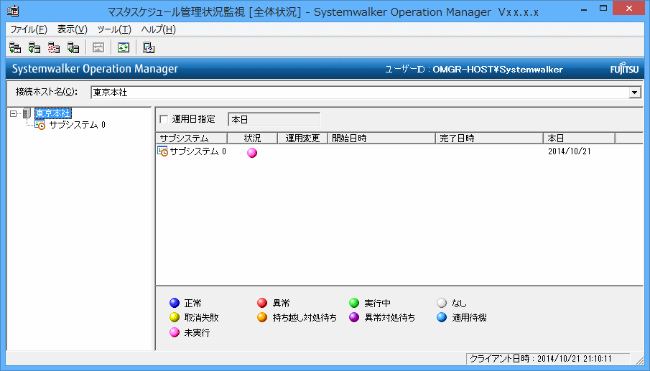Select the サブシステム 0 list row text
650x371 pixels.
(198, 151)
